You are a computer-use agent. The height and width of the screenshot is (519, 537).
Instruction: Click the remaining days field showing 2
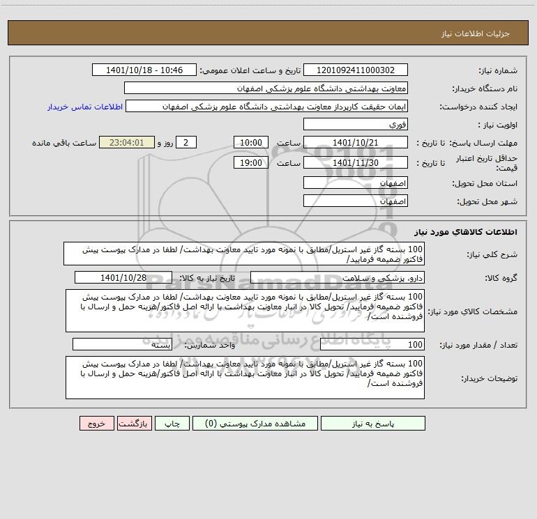[186, 142]
